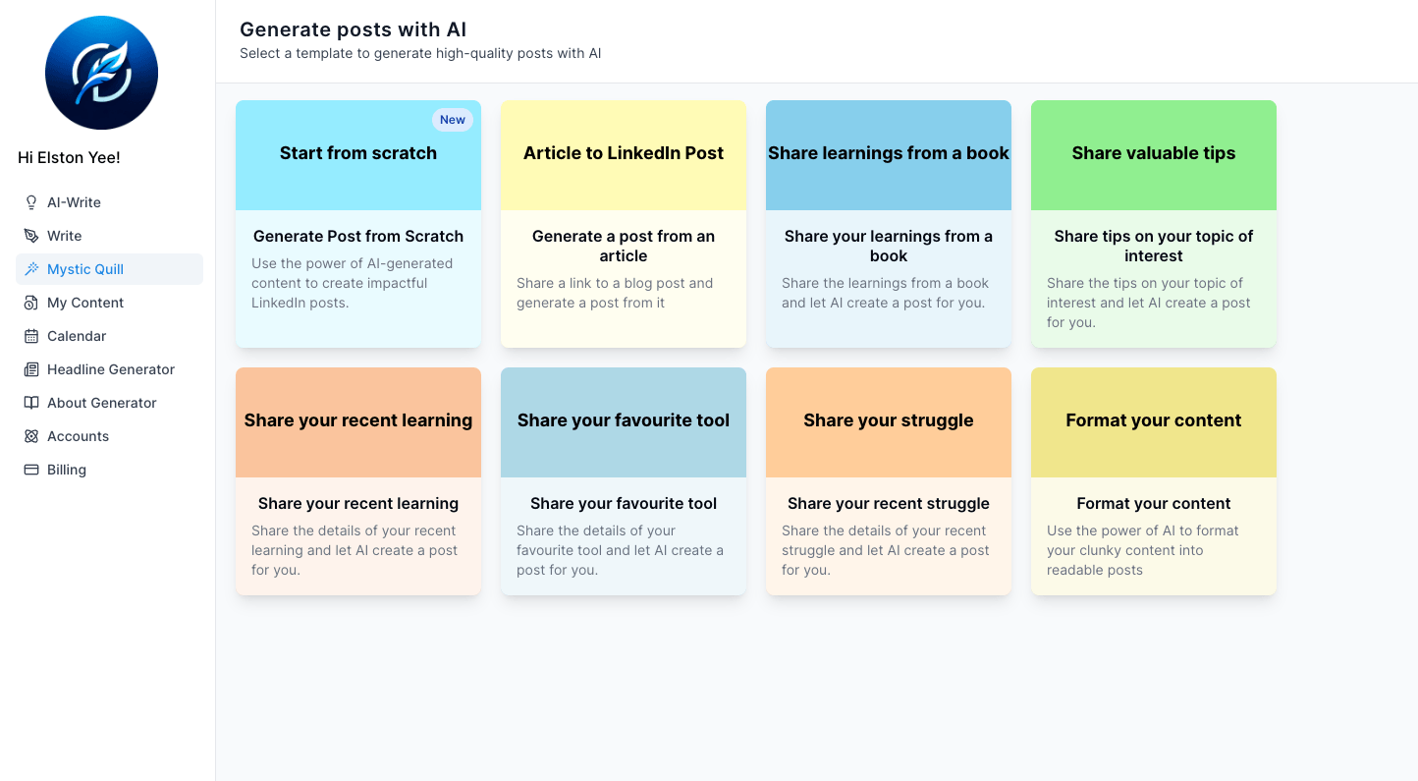
Task: Select the Share valuable tips template
Action: 1154,224
